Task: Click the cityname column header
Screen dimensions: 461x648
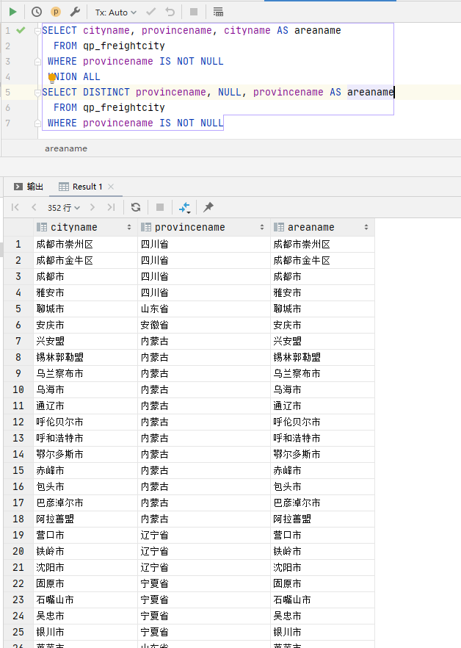Action: [x=85, y=227]
